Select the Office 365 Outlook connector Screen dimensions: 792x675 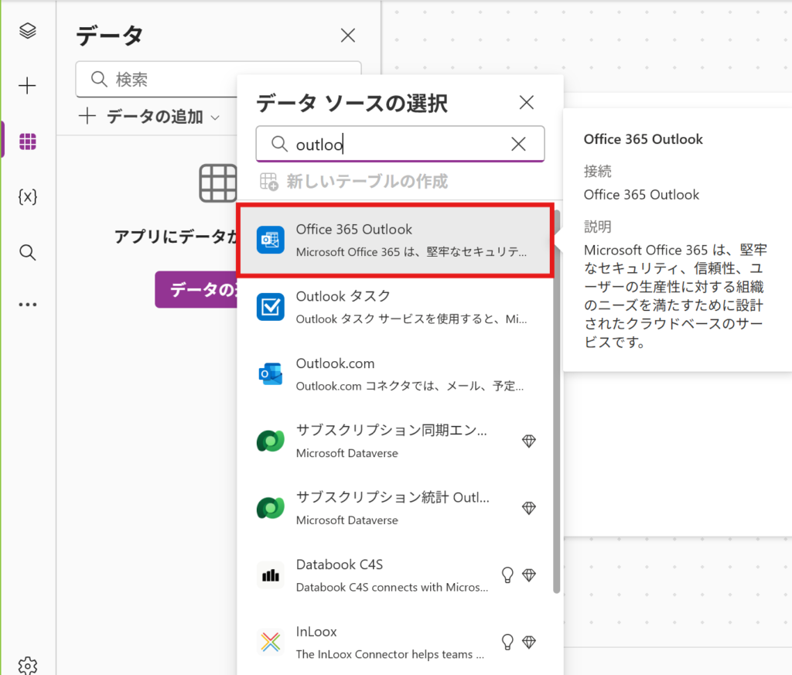tap(396, 240)
